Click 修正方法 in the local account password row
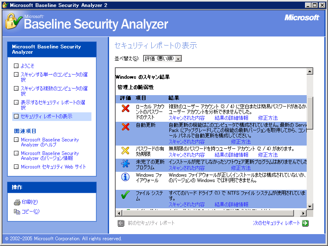328x246 pixels. coord(268,118)
